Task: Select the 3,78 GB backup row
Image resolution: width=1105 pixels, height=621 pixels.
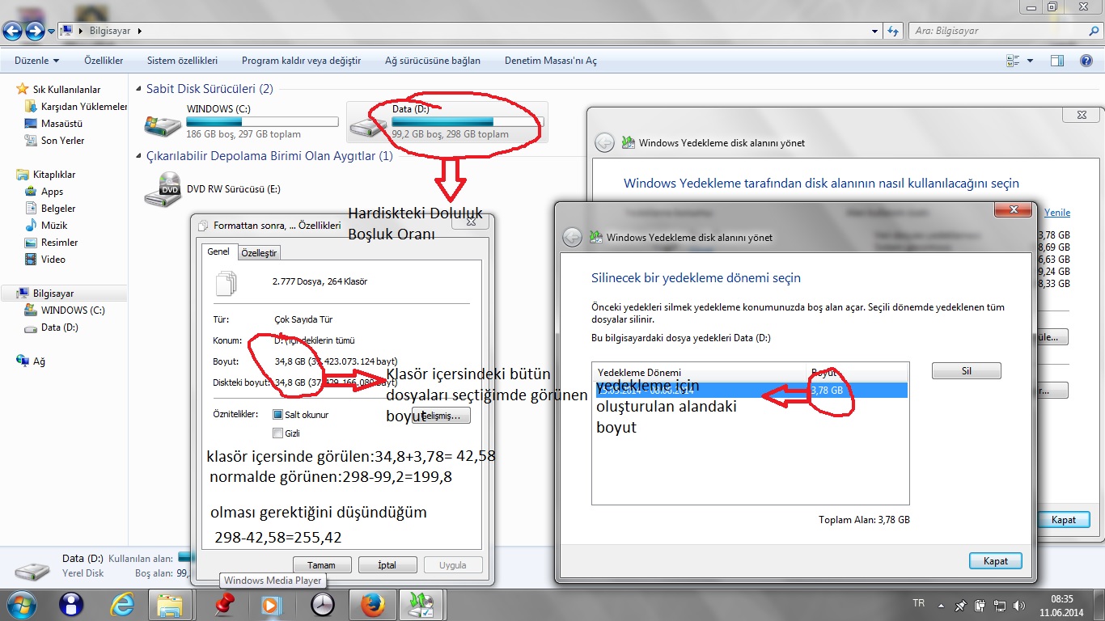Action: tap(751, 390)
